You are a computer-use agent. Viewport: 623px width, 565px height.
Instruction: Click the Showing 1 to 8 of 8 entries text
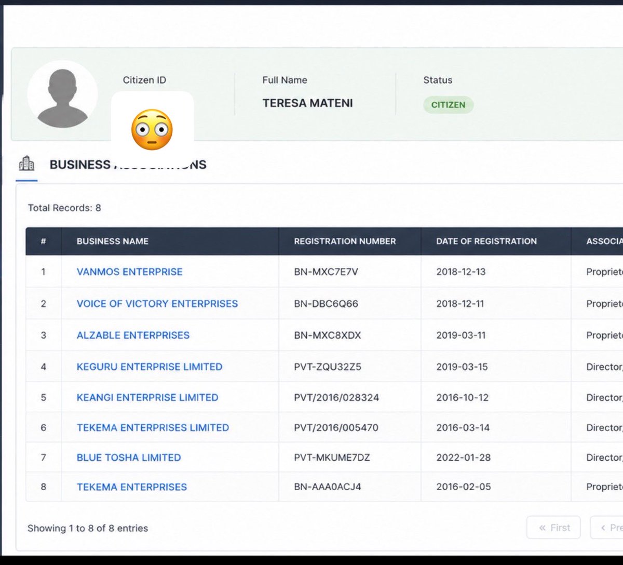coord(88,528)
